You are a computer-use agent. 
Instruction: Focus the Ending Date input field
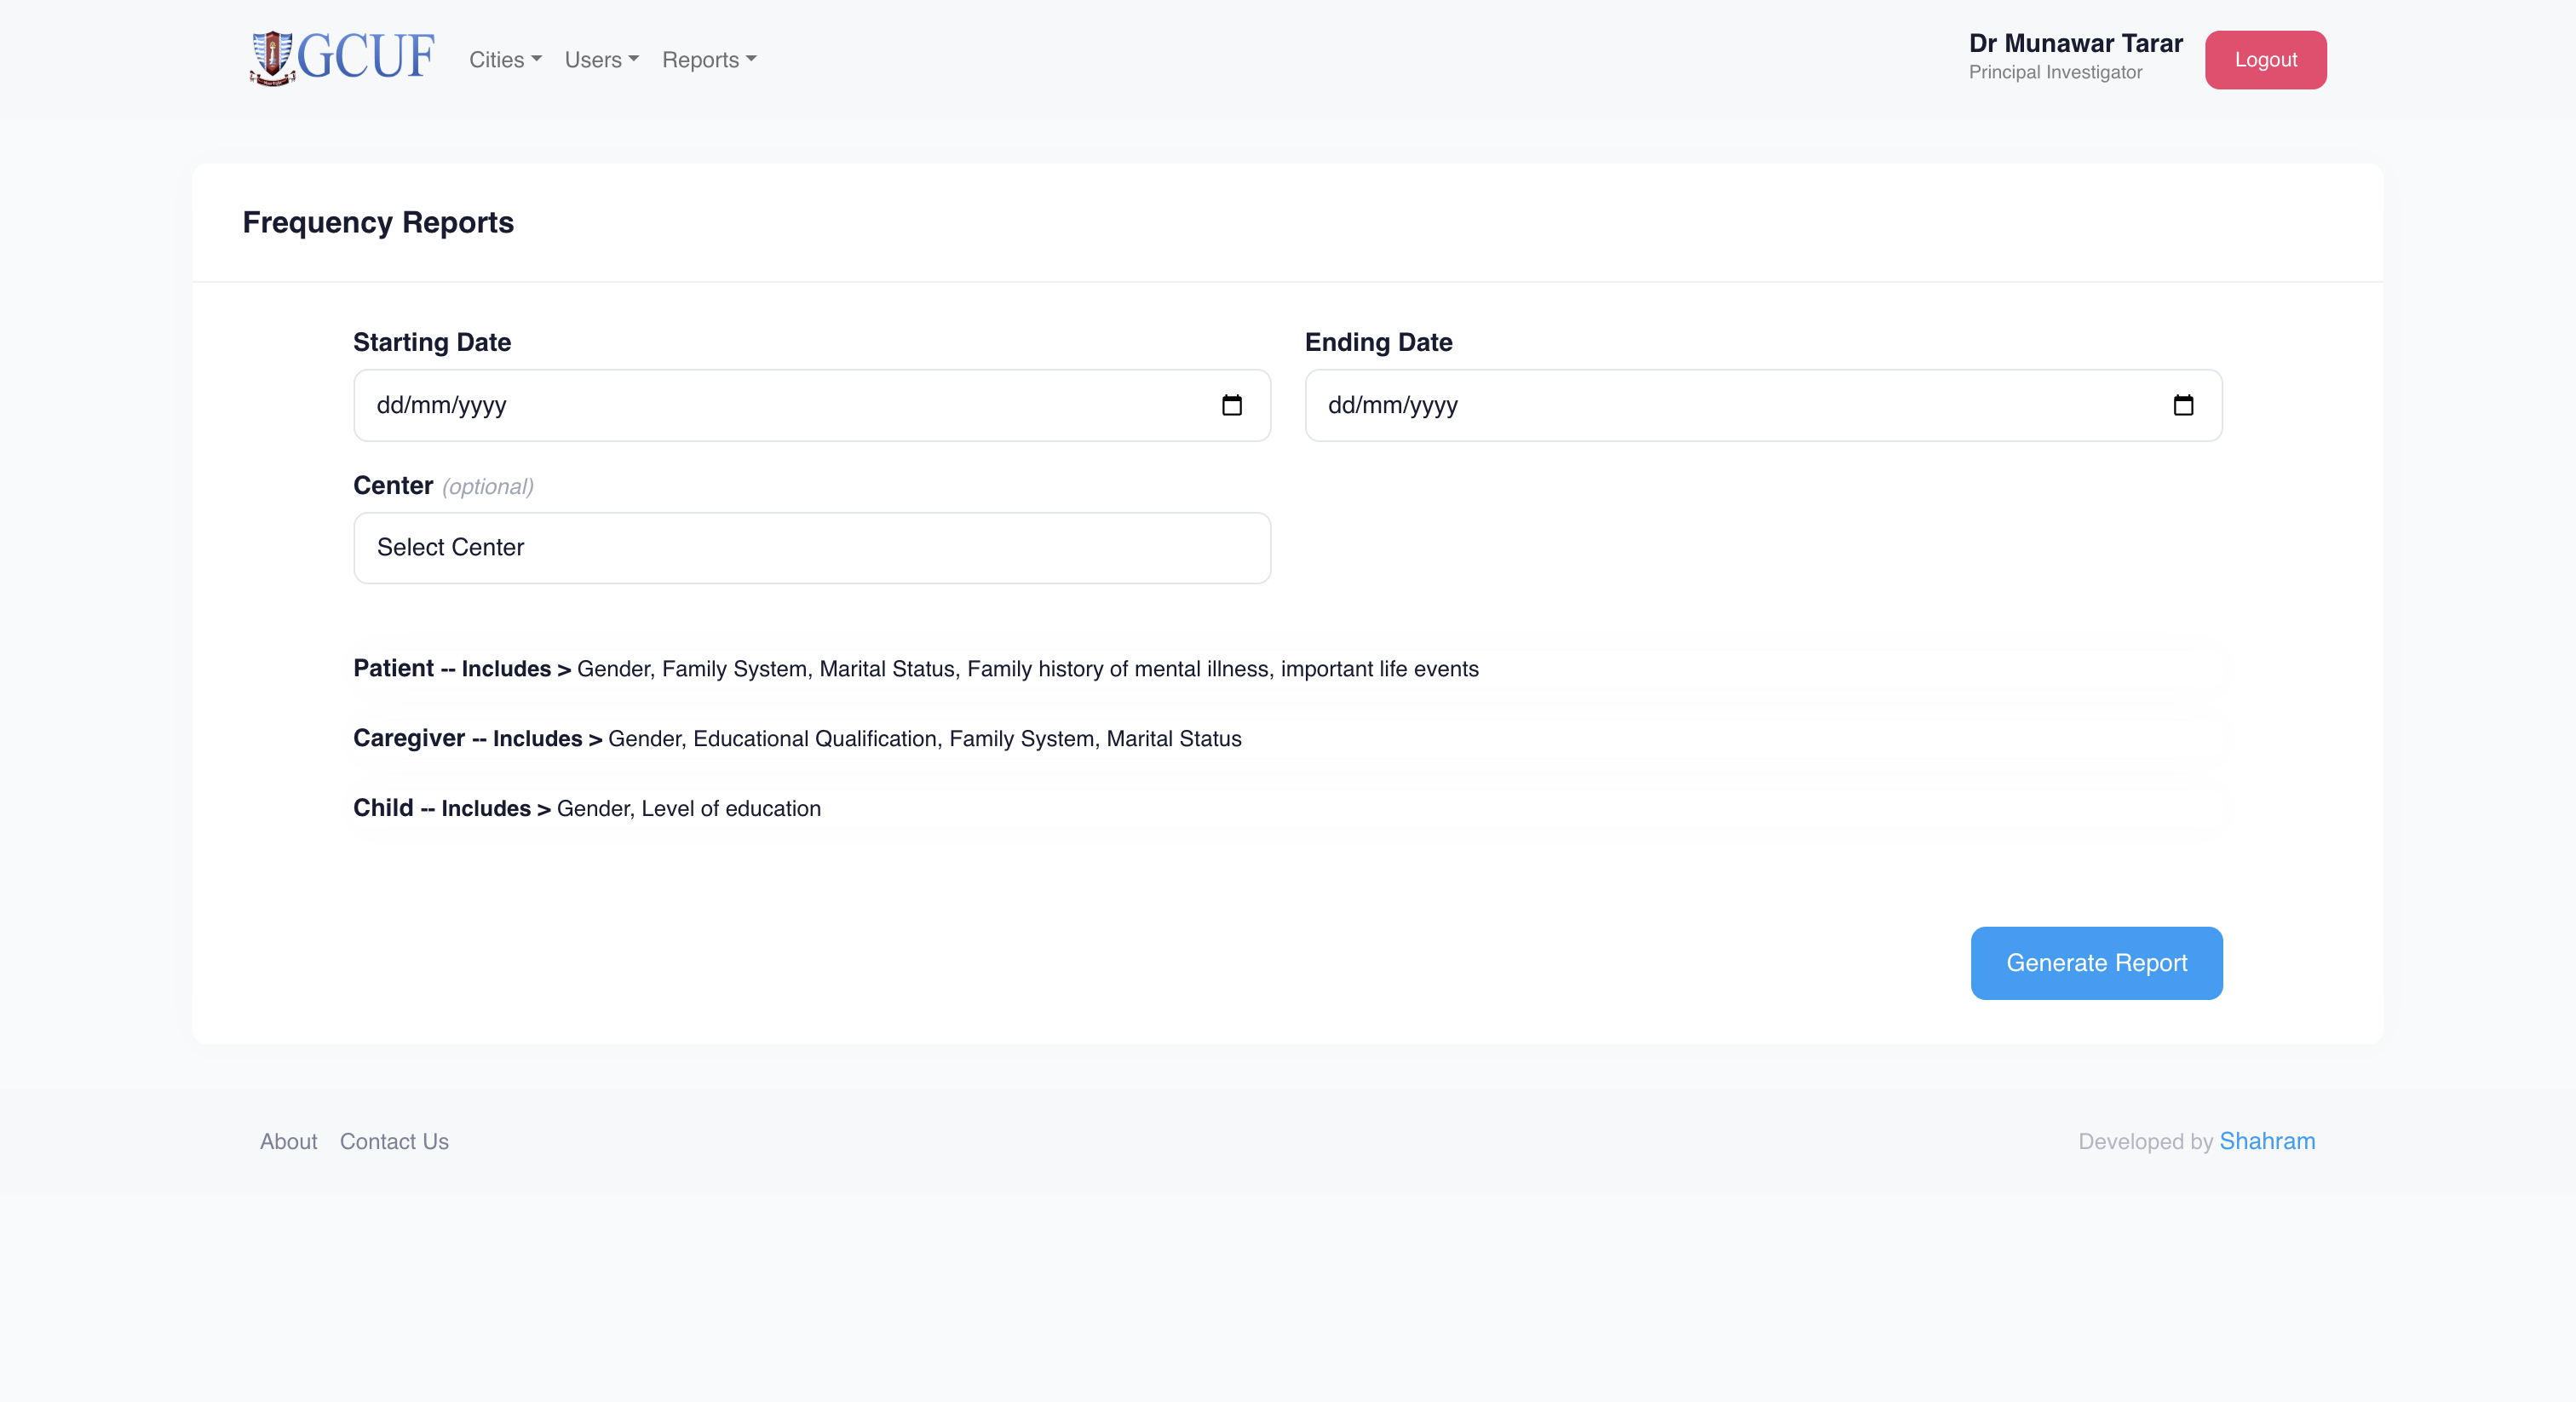tap(1763, 405)
